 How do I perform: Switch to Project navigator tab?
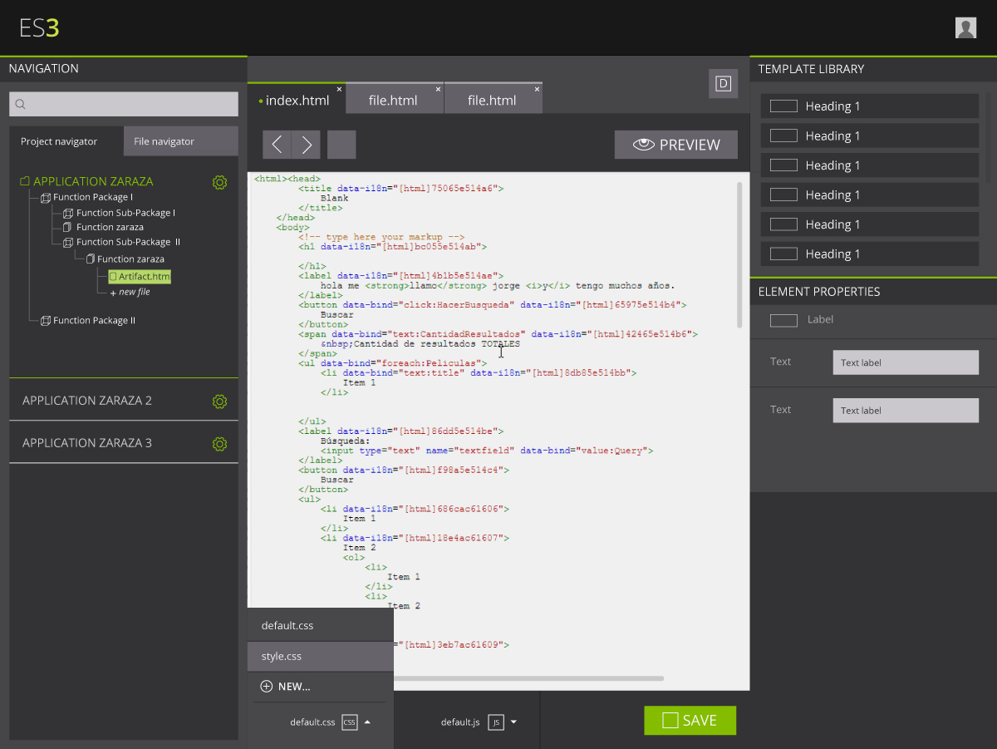(x=66, y=141)
